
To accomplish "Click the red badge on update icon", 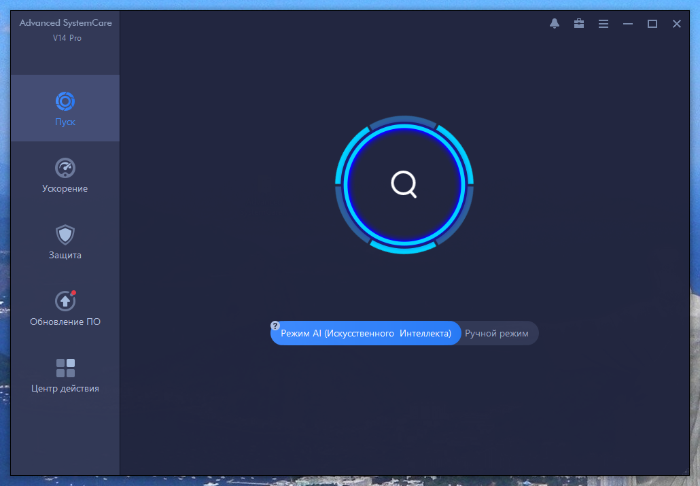I will pos(73,293).
